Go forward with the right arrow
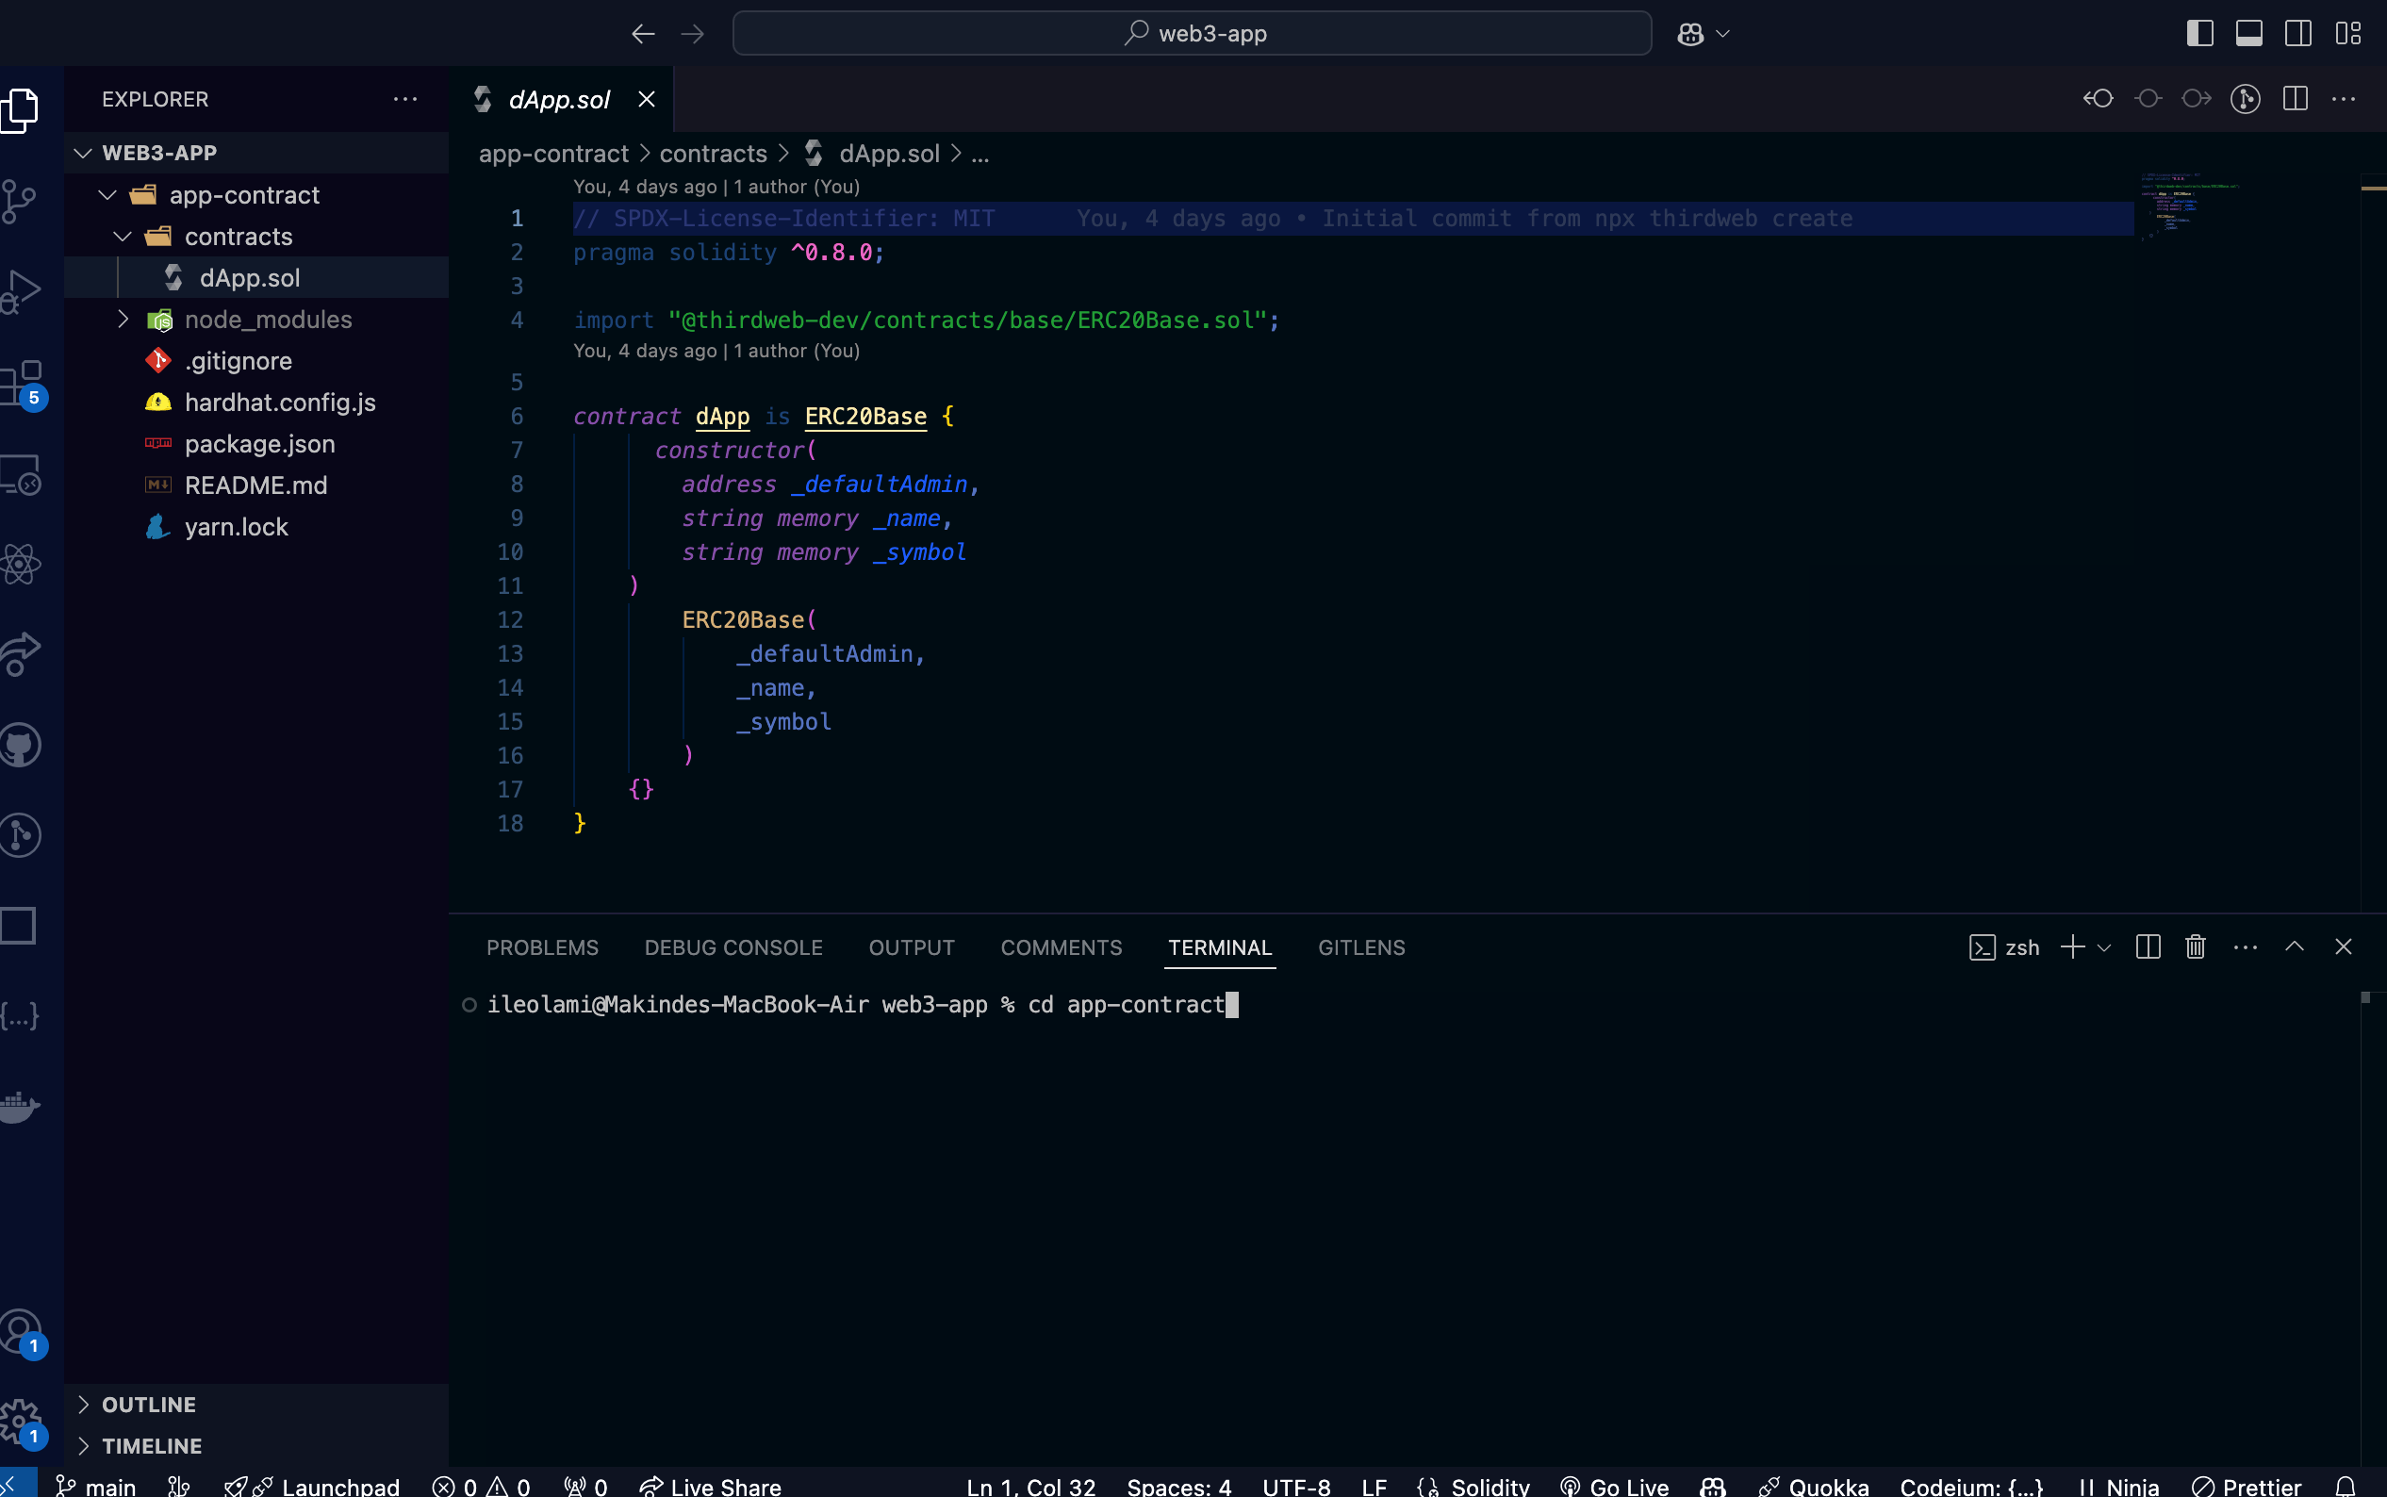 693,34
